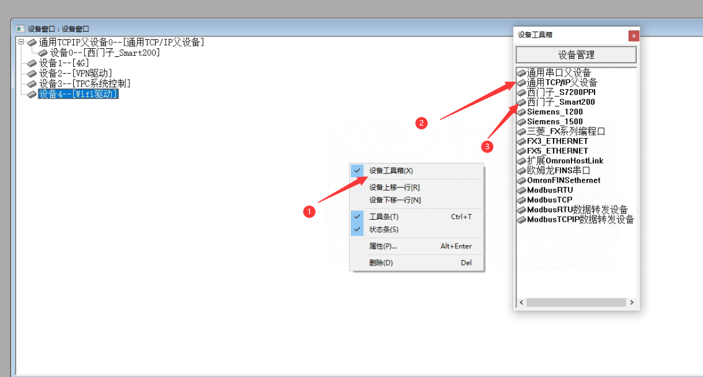Click the device icon beside 通用TCPIP父设备0 in tree

point(32,43)
